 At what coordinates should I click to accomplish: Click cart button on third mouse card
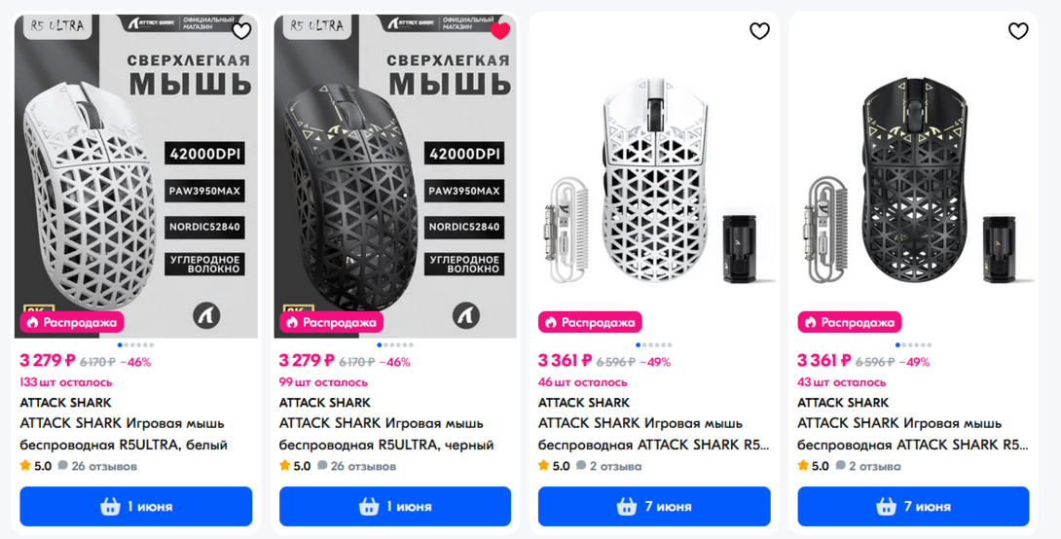pos(654,507)
